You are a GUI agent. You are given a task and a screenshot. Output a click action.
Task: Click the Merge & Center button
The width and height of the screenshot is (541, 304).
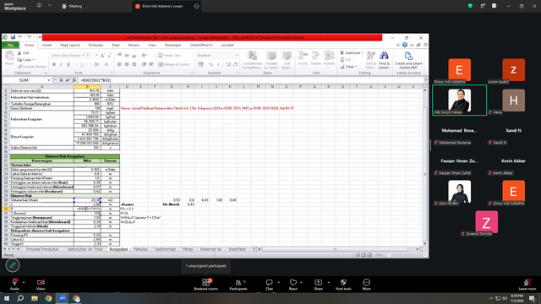(x=175, y=64)
